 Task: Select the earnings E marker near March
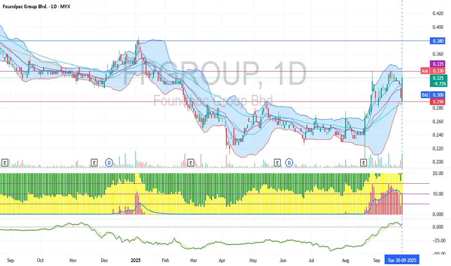pyautogui.click(x=190, y=163)
